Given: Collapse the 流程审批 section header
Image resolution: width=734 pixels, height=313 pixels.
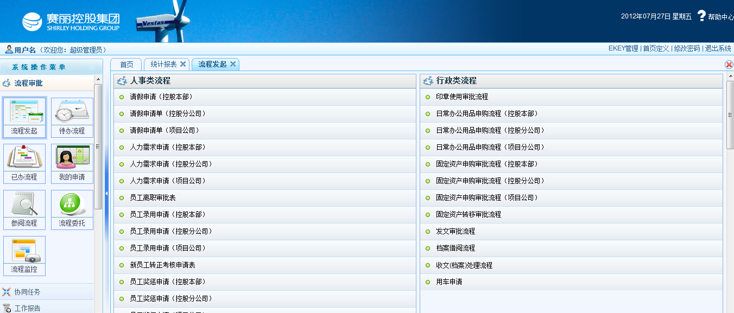Looking at the screenshot, I should point(28,83).
